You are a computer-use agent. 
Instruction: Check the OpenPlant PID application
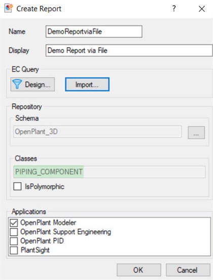coord(14,241)
